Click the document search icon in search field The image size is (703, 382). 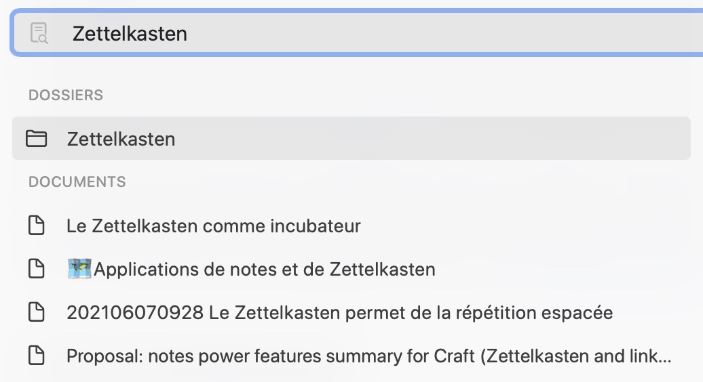coord(39,33)
